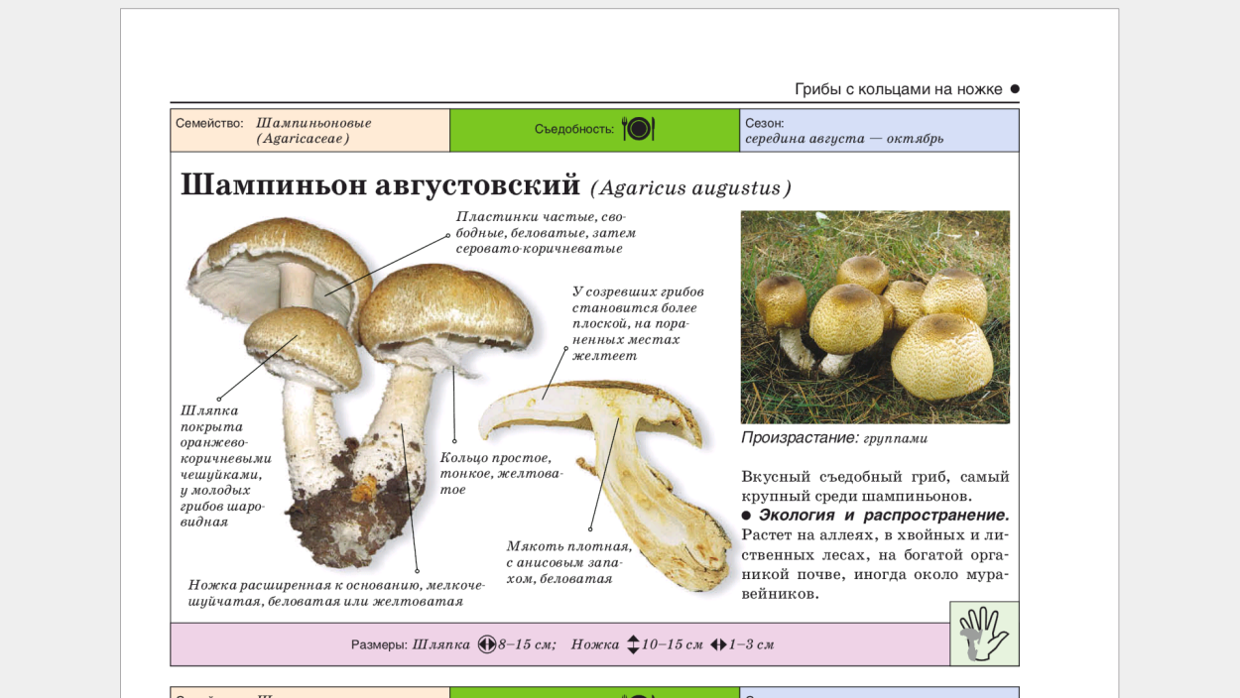Screen dimensions: 1240x698
Task: Click the text 'Экология и распространение'
Action: (883, 515)
